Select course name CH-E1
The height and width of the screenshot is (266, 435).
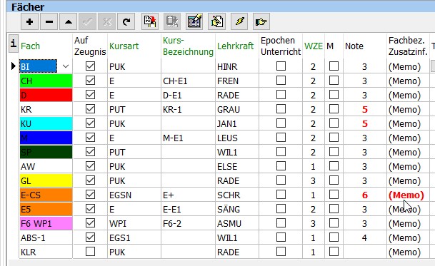tap(175, 81)
